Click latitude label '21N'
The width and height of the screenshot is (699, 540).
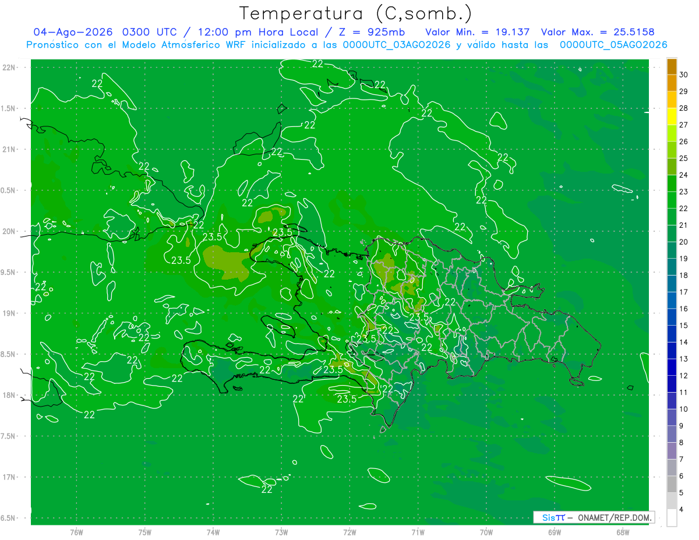(x=10, y=150)
